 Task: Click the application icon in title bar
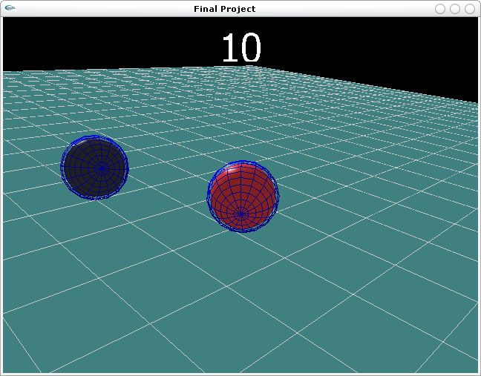[x=10, y=8]
